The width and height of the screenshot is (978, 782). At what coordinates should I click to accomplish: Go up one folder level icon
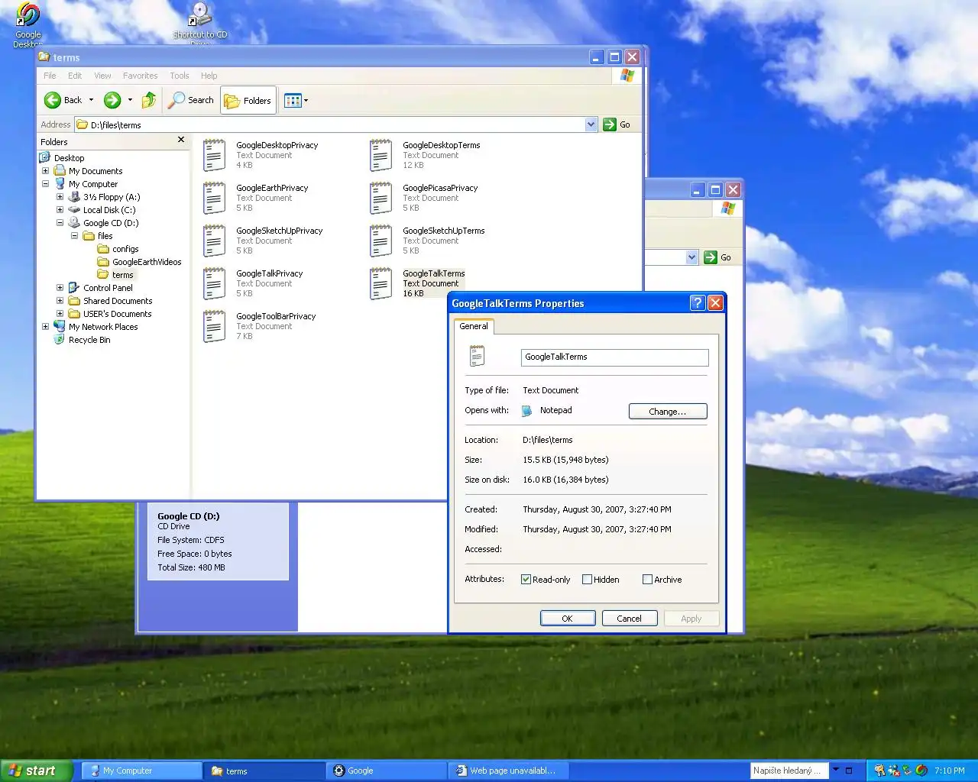click(x=149, y=100)
